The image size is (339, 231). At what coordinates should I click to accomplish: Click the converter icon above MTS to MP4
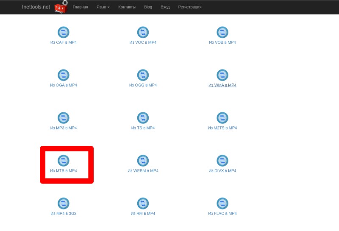tap(63, 161)
